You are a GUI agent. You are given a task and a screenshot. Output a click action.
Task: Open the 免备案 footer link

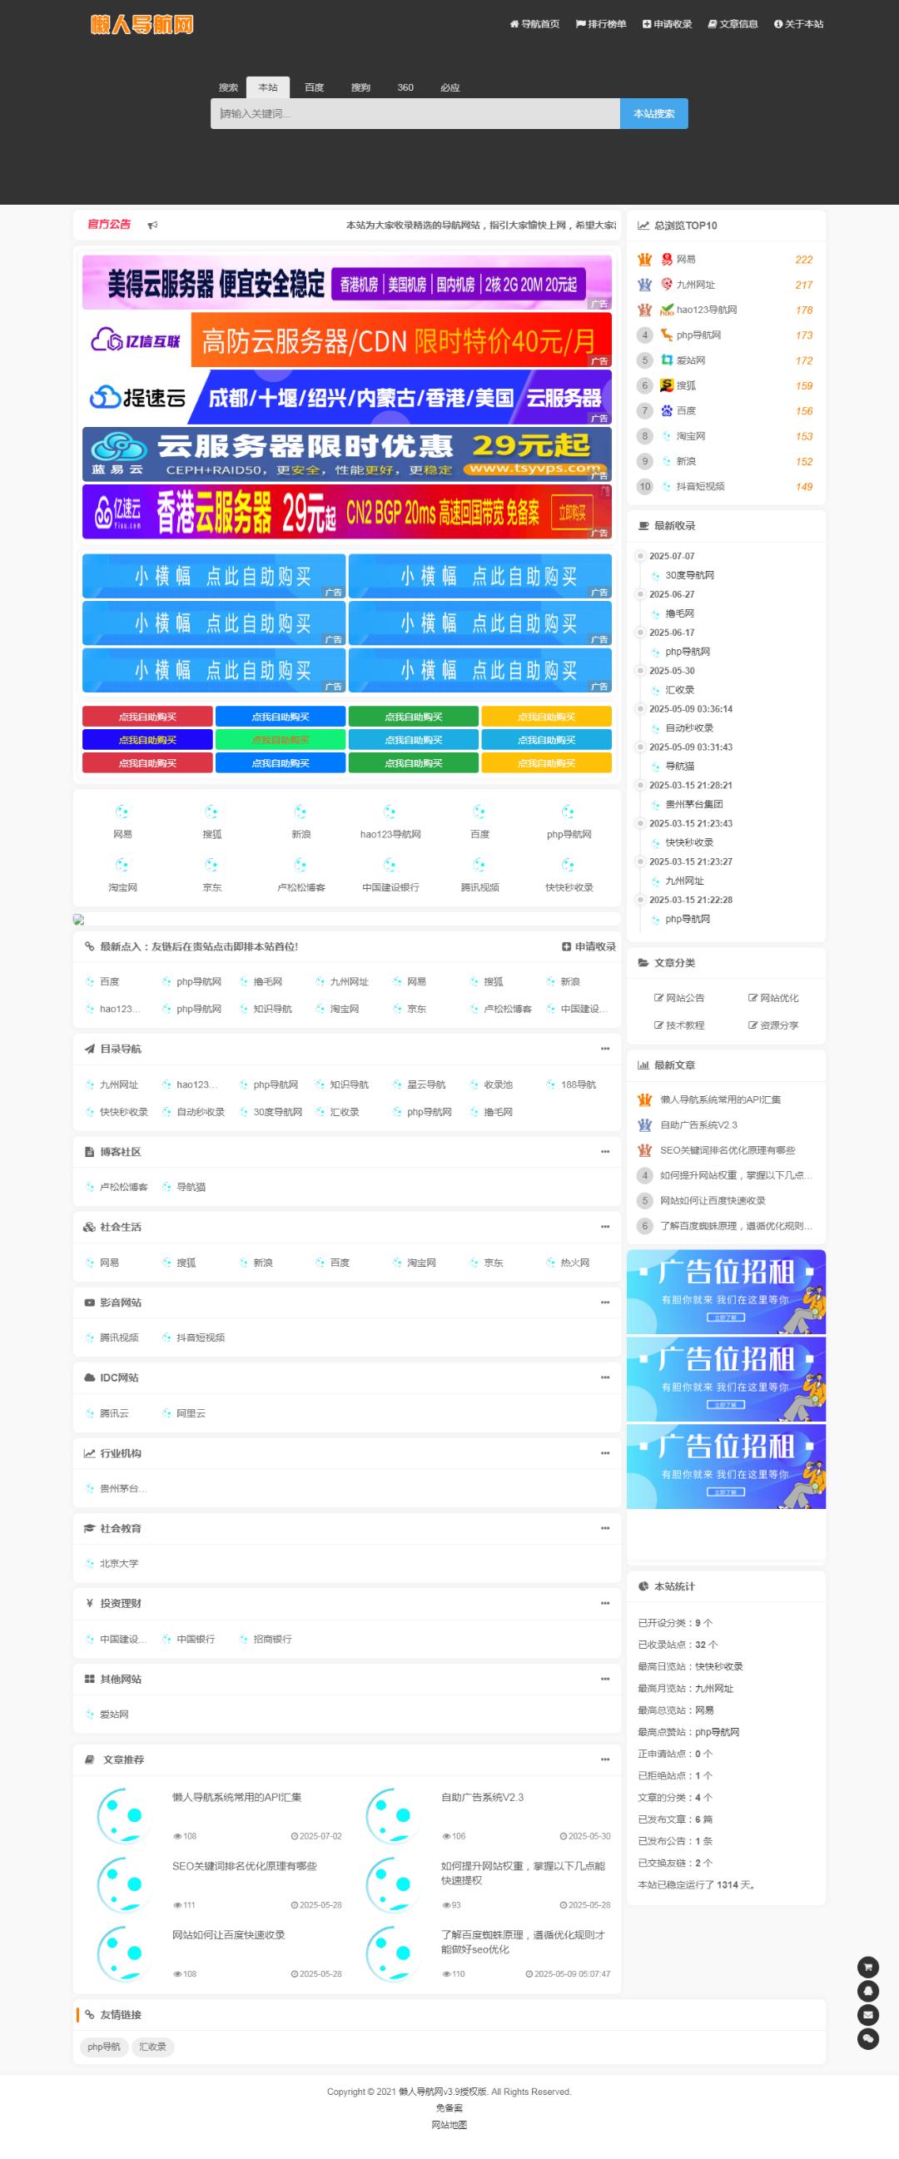tap(449, 2108)
